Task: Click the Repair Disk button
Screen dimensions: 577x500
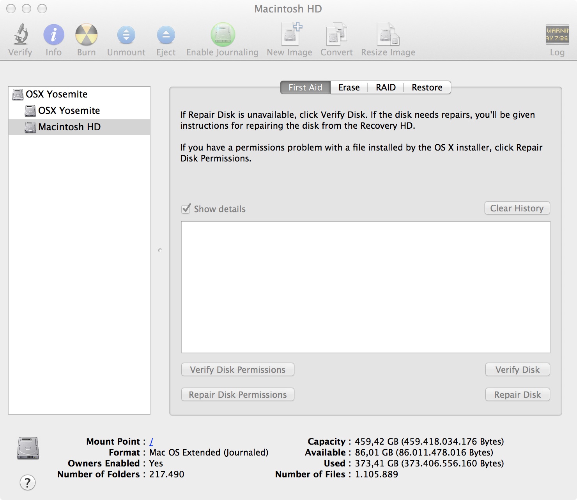Action: tap(517, 395)
